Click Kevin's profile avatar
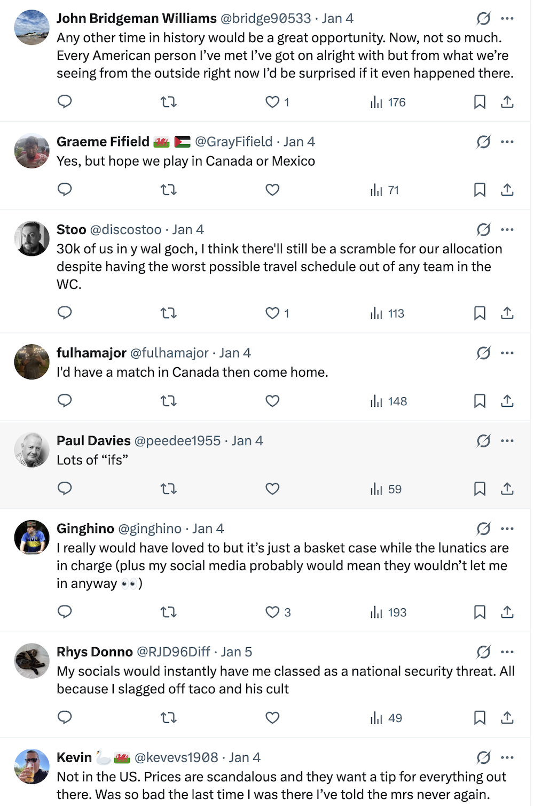The image size is (534, 806). tap(32, 766)
